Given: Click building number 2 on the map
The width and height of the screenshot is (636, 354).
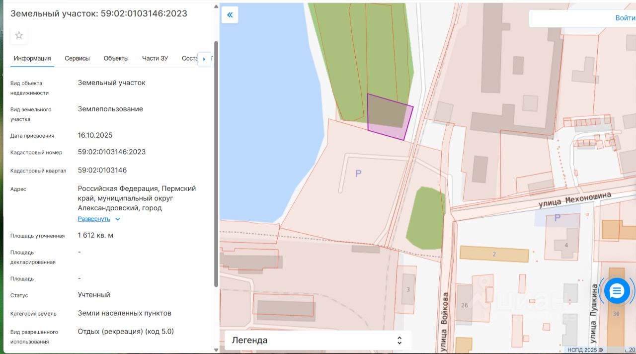Looking at the screenshot, I should (494, 254).
